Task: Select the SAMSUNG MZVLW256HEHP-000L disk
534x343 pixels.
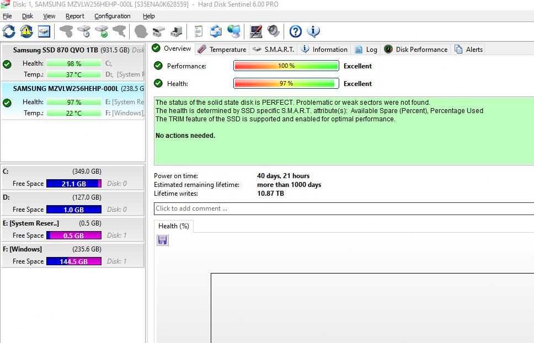Action: click(x=73, y=101)
